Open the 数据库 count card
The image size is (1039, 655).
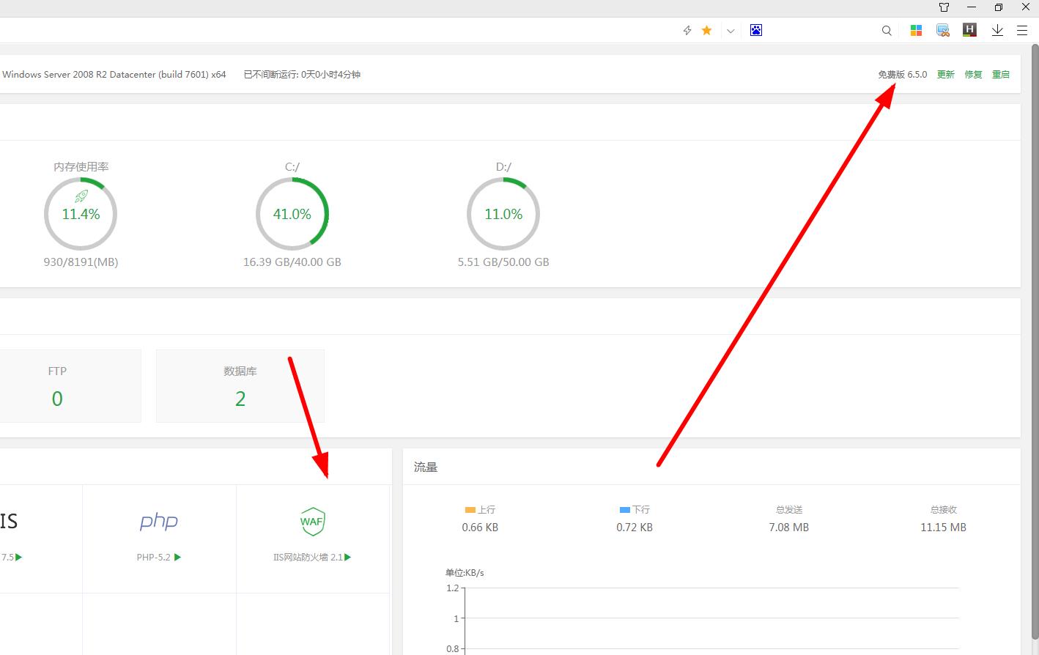point(240,385)
